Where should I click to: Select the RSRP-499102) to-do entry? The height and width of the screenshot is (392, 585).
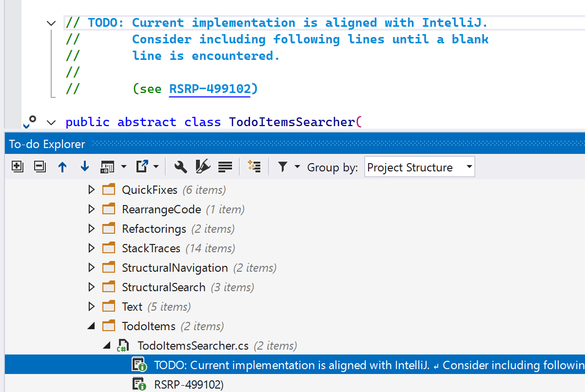coord(189,384)
